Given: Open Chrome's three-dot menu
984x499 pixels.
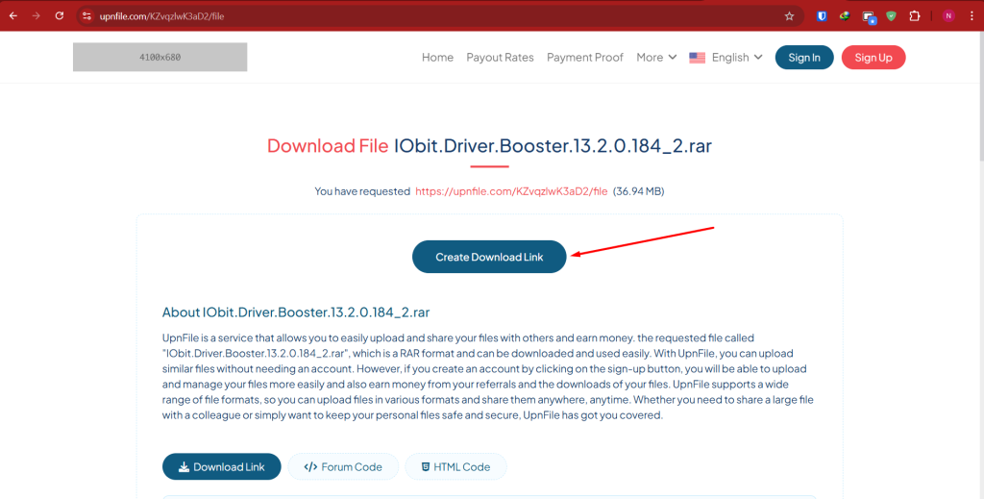Looking at the screenshot, I should [972, 16].
